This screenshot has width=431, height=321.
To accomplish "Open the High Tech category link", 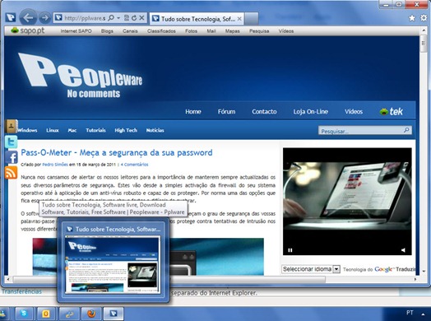I will [126, 130].
